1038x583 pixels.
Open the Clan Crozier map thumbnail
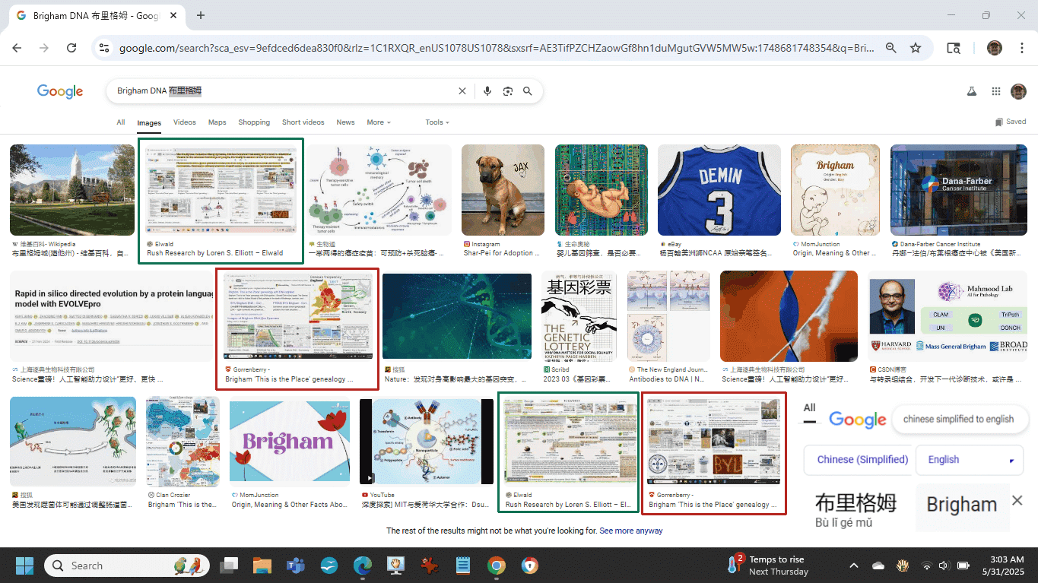[x=183, y=442]
